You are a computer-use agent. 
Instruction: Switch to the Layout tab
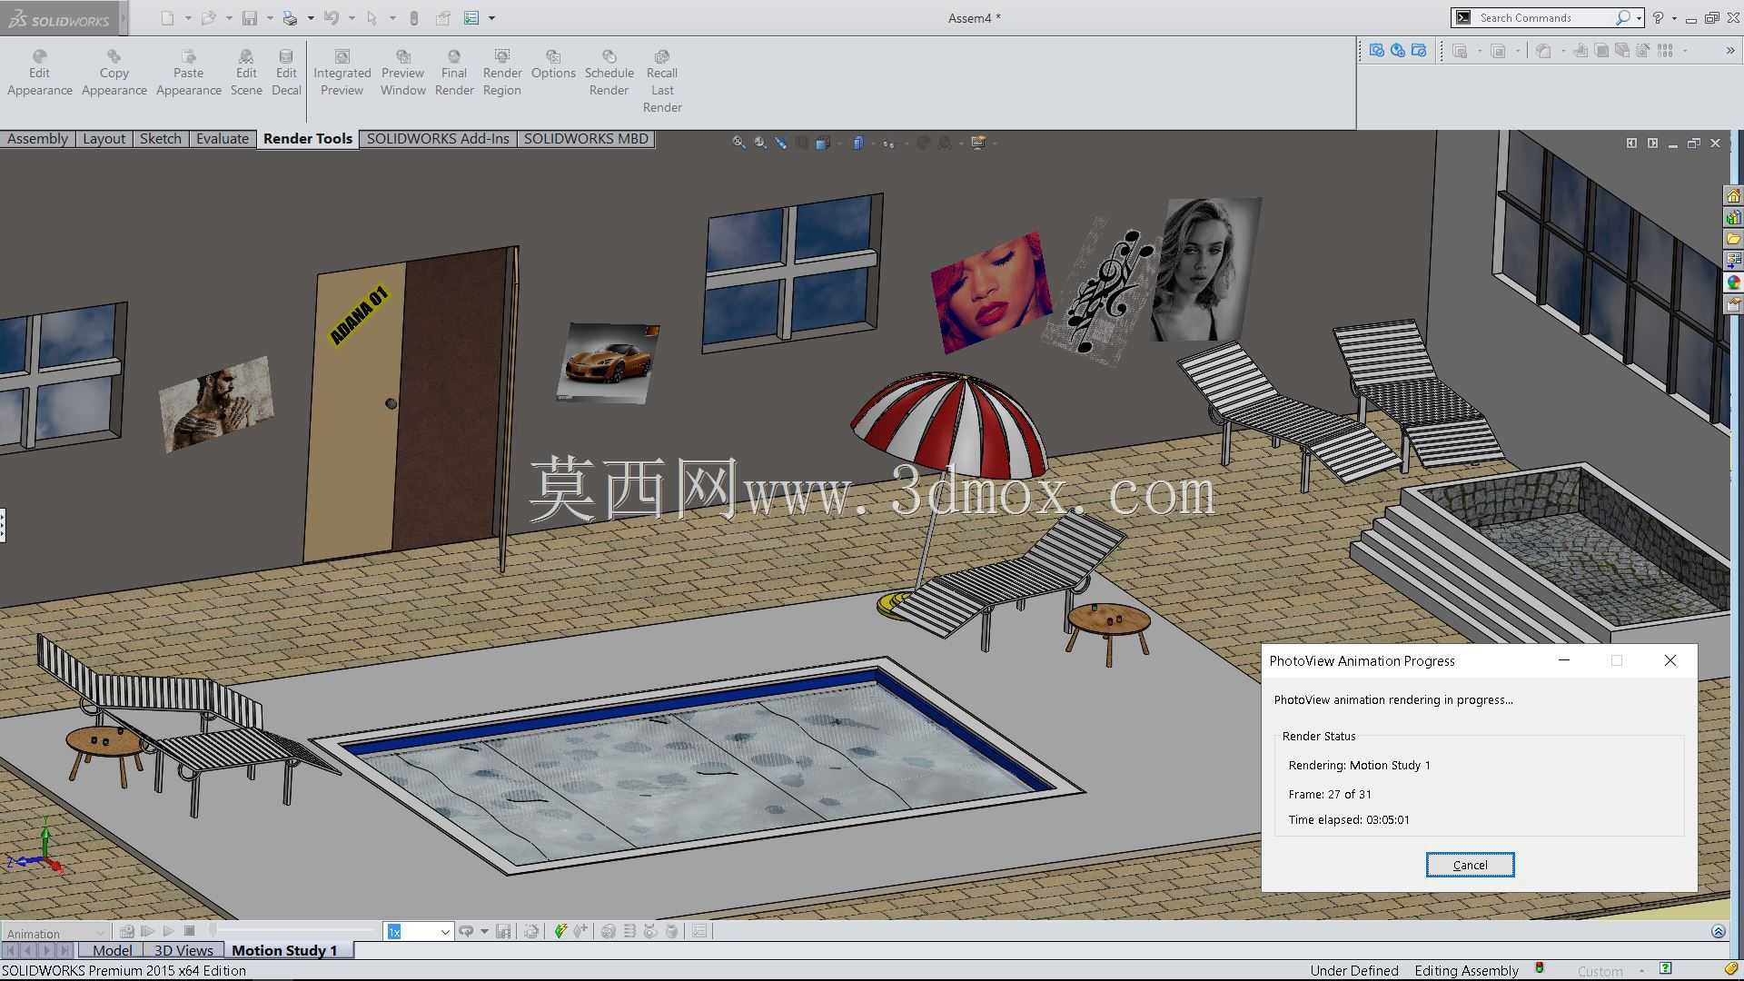(104, 139)
